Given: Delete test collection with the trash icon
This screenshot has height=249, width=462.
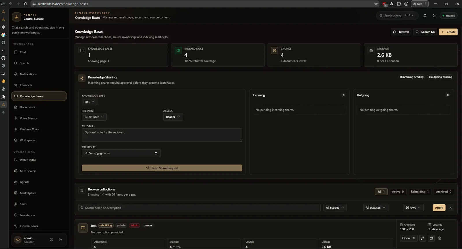Looking at the screenshot, I should coord(440,238).
